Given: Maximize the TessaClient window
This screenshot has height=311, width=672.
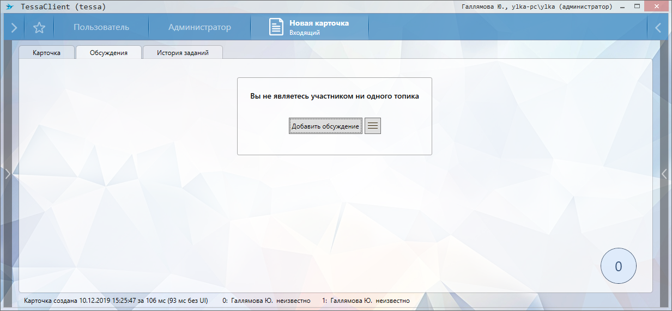Looking at the screenshot, I should [637, 7].
